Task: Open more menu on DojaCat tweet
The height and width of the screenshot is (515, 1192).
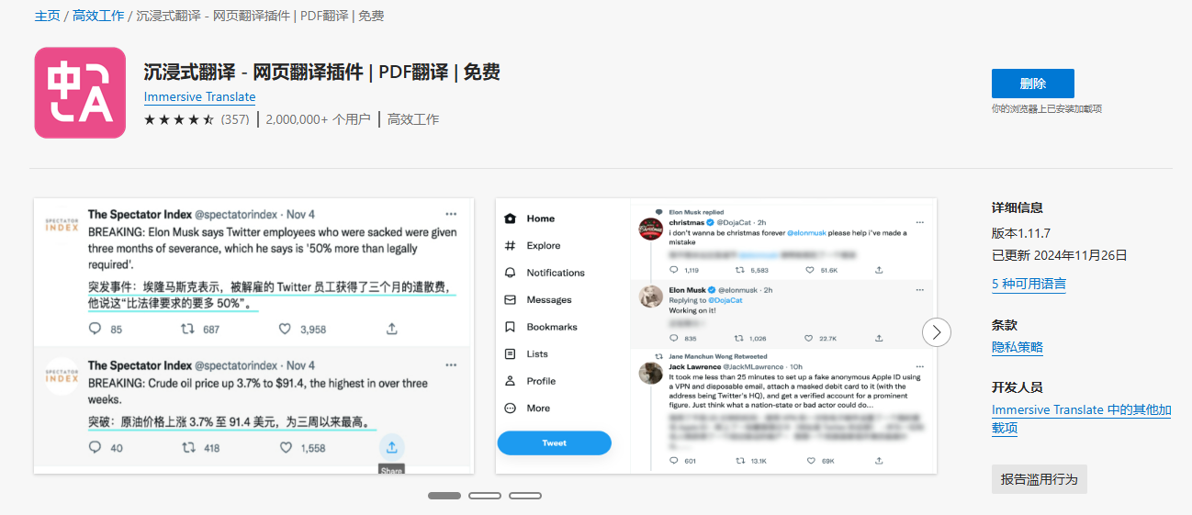Action: pos(920,222)
